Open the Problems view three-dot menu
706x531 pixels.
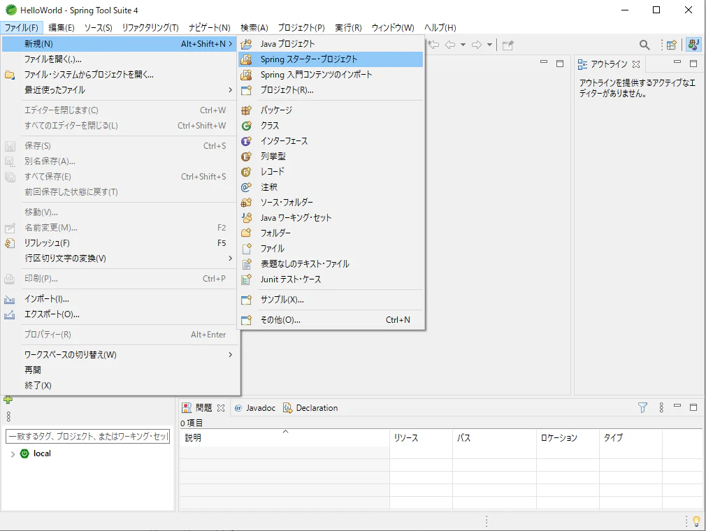coord(661,408)
